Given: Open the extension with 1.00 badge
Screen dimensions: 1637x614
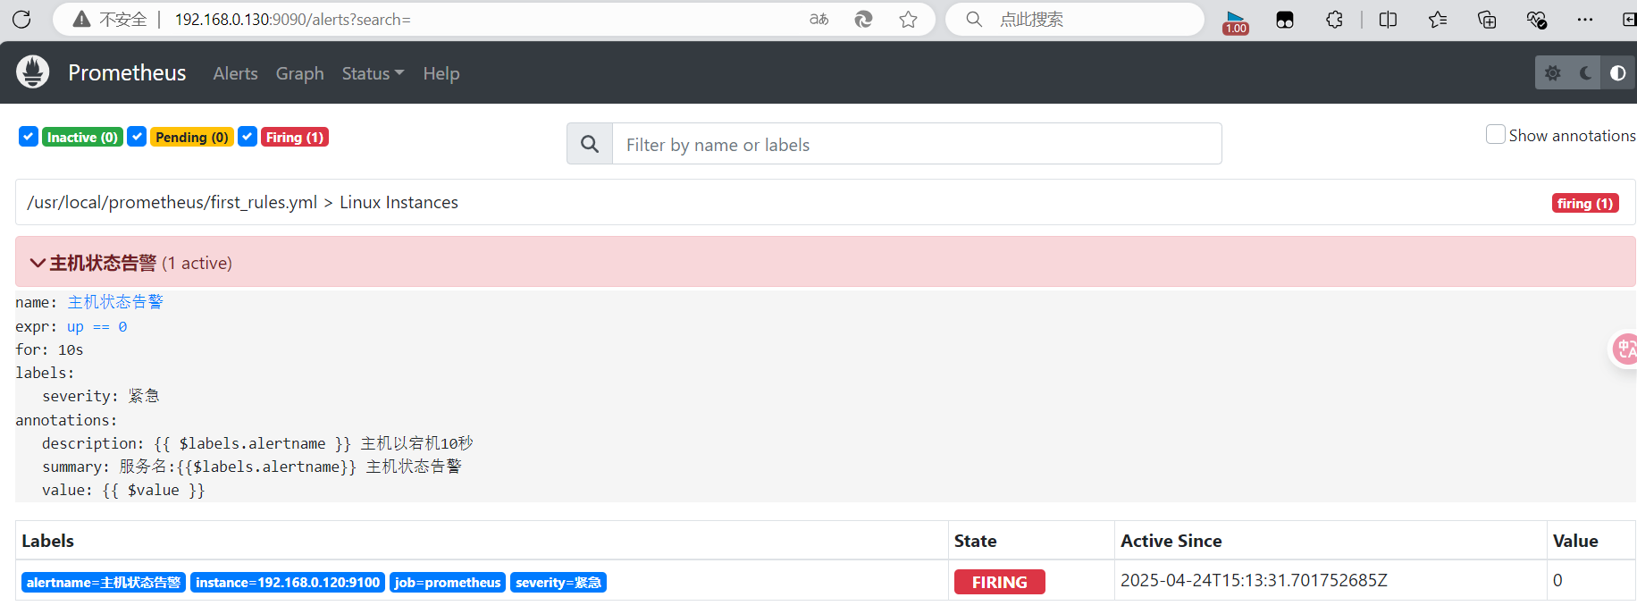Looking at the screenshot, I should click(x=1236, y=21).
